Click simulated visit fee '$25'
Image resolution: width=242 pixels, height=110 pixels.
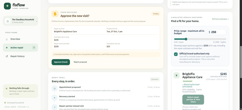[x=108, y=47]
